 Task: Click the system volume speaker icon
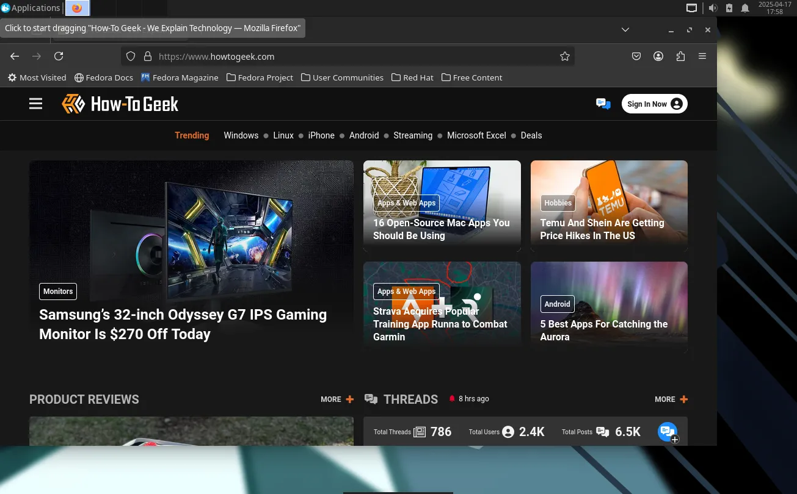tap(713, 8)
